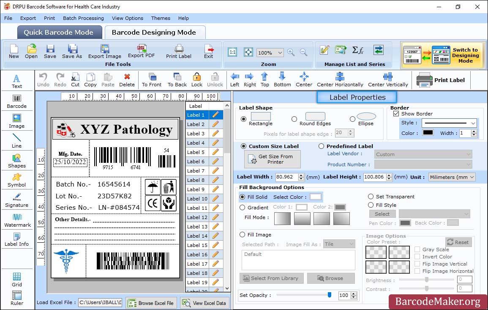Click the black border color swatch
Viewport: 488px width, 310px height.
(x=428, y=133)
